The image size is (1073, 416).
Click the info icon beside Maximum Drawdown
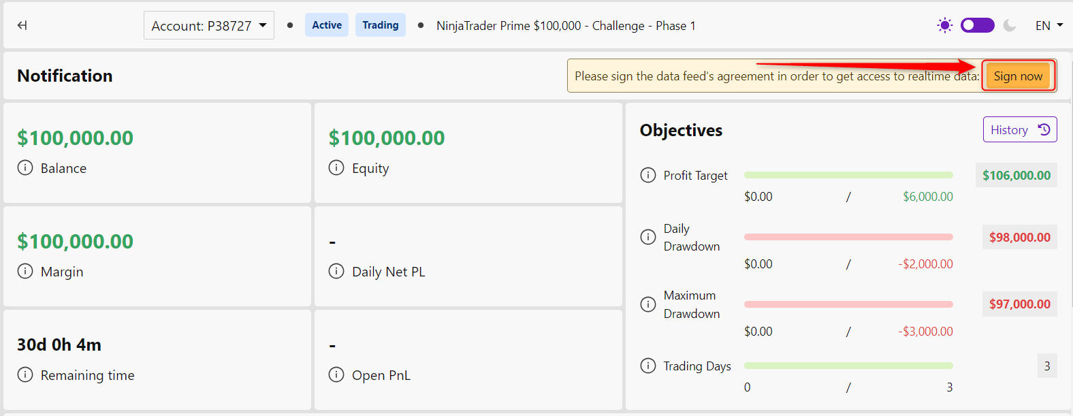tap(648, 304)
